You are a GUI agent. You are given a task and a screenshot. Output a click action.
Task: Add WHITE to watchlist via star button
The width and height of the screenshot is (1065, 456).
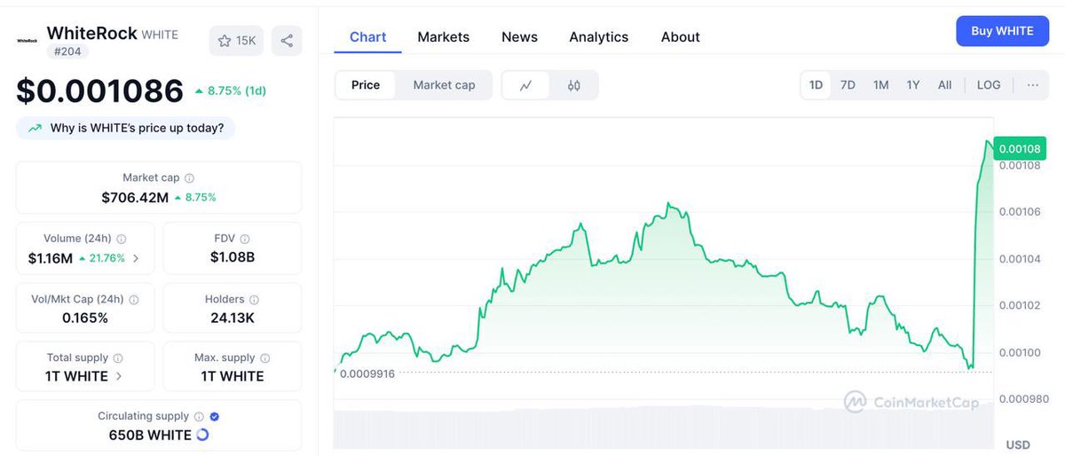coord(236,41)
